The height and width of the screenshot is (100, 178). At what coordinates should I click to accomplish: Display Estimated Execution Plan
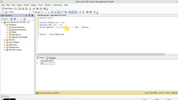click(x=52, y=12)
